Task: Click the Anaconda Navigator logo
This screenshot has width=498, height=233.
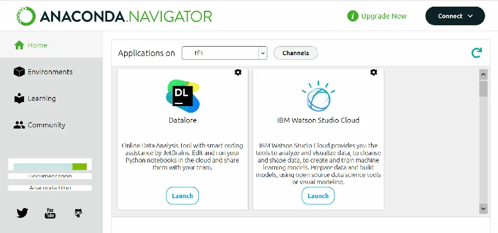Action: click(x=115, y=16)
